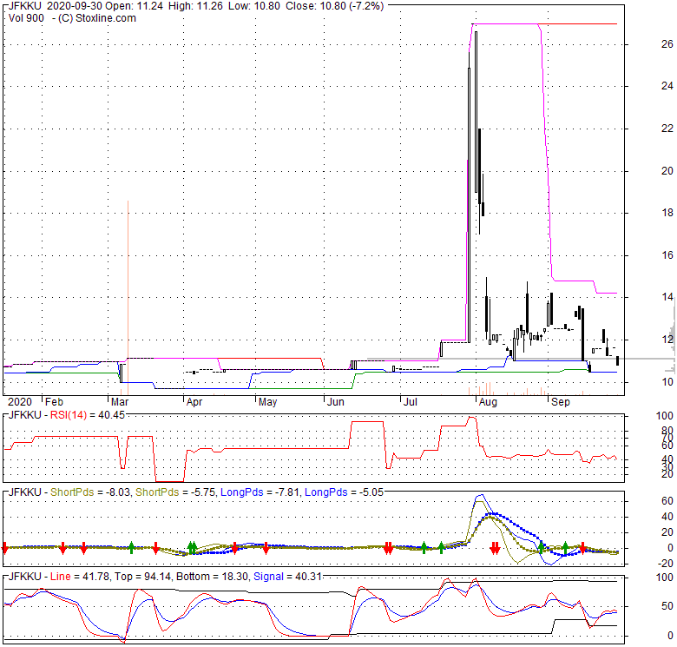Click the 100 label on RSI axis

665,416
